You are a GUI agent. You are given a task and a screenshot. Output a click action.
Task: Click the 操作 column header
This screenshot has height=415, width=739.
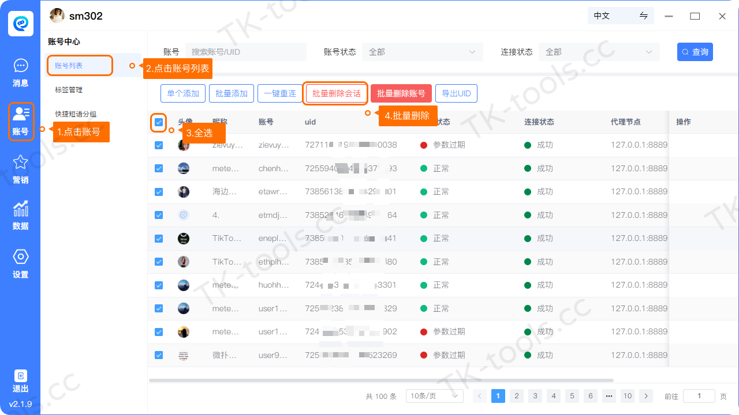click(684, 122)
